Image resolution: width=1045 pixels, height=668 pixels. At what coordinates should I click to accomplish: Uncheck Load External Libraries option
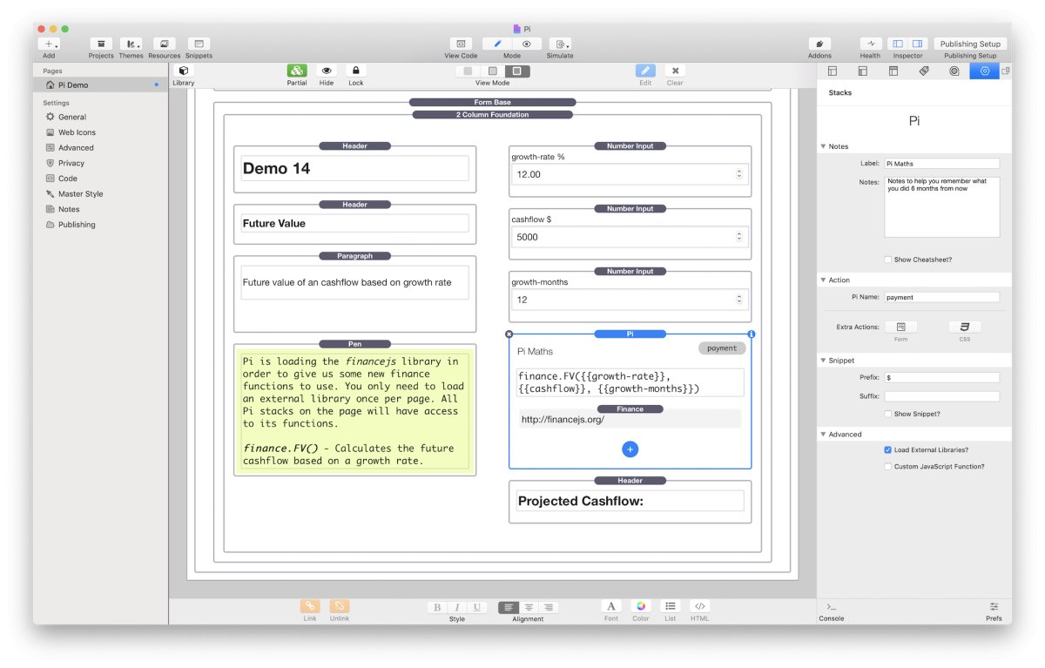[x=887, y=450]
